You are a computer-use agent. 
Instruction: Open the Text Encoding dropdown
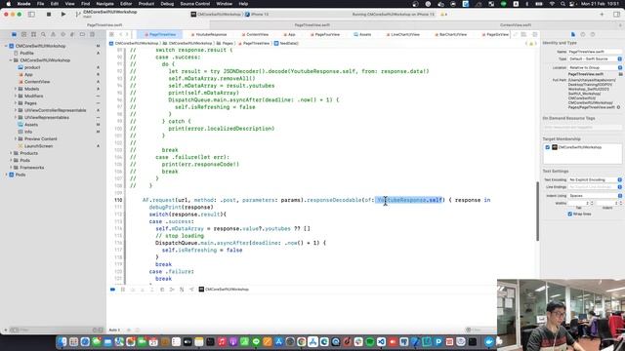595,179
